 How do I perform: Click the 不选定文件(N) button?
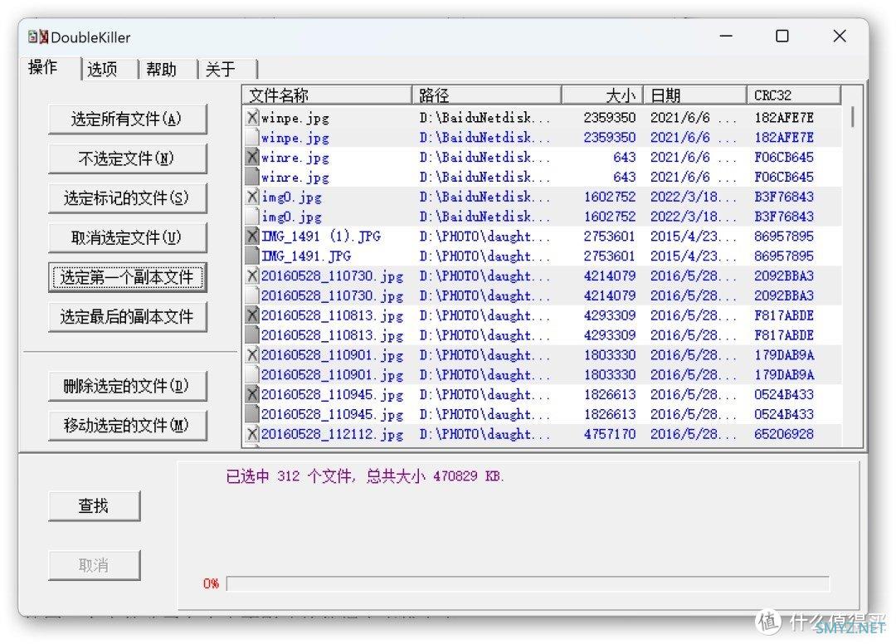pyautogui.click(x=127, y=159)
